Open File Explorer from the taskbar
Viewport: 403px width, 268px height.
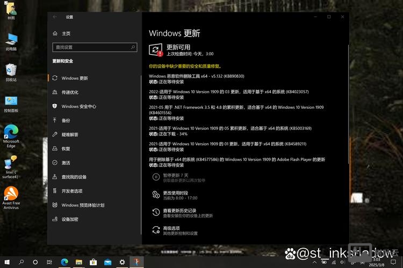[x=79, y=262]
